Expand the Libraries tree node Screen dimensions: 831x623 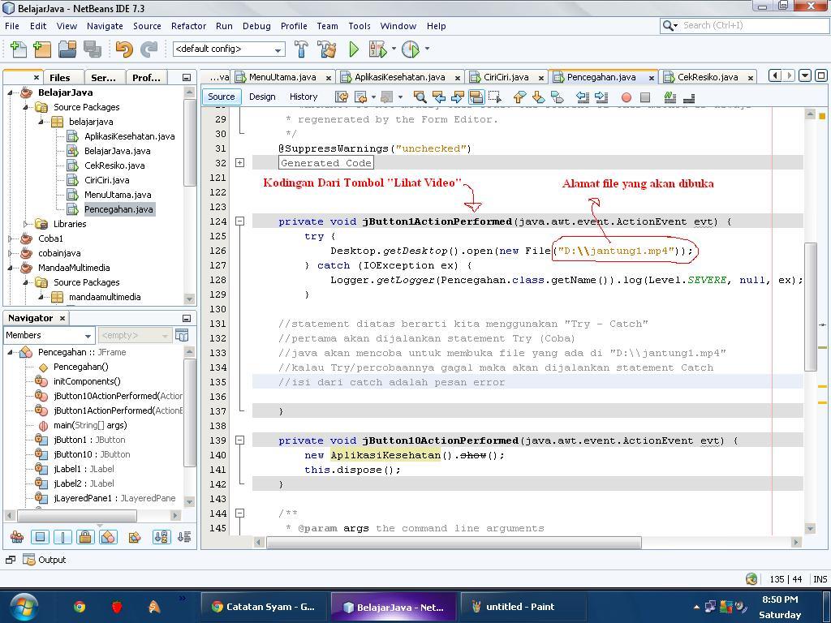click(27, 224)
